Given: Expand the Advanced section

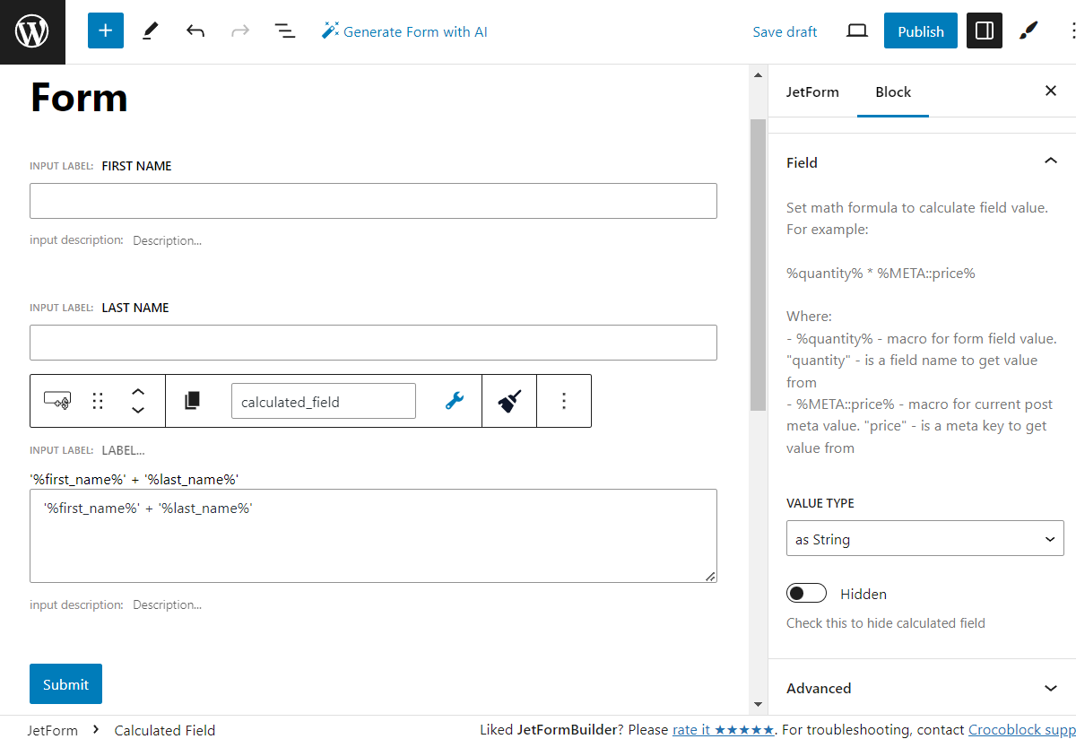Looking at the screenshot, I should coord(1049,688).
